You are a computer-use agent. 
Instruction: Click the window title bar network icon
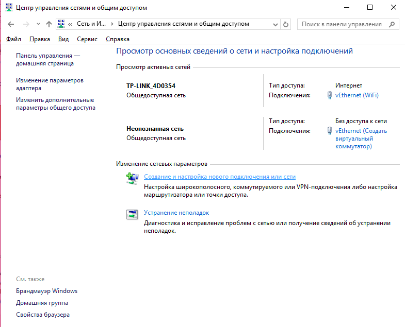point(9,7)
